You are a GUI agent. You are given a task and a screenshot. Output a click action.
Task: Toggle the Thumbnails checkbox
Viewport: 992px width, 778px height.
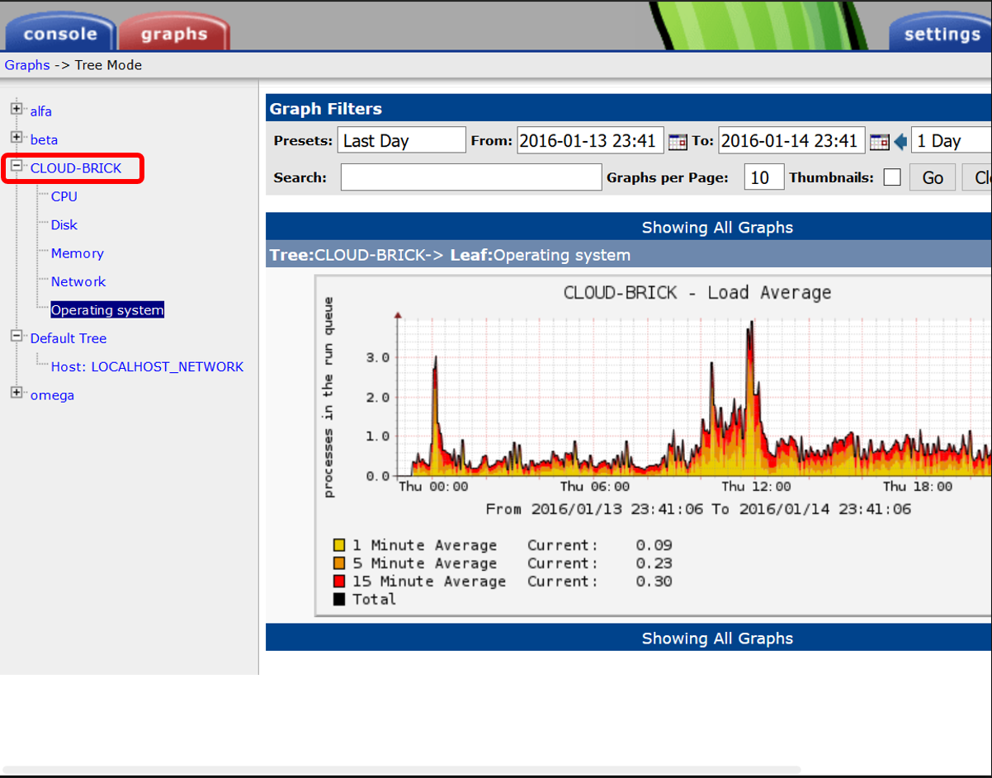coord(892,177)
